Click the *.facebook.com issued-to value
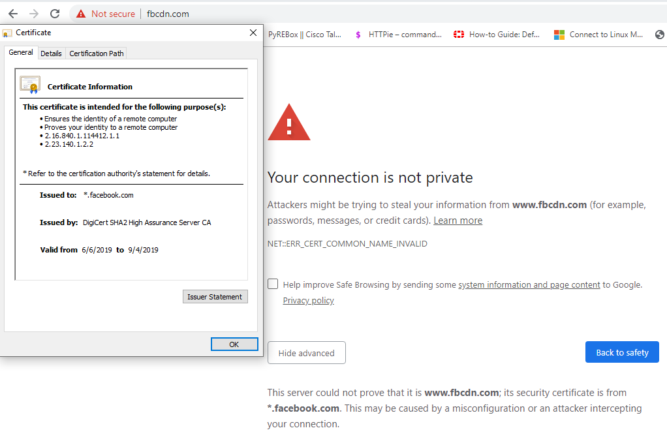This screenshot has height=441, width=667. (x=108, y=195)
